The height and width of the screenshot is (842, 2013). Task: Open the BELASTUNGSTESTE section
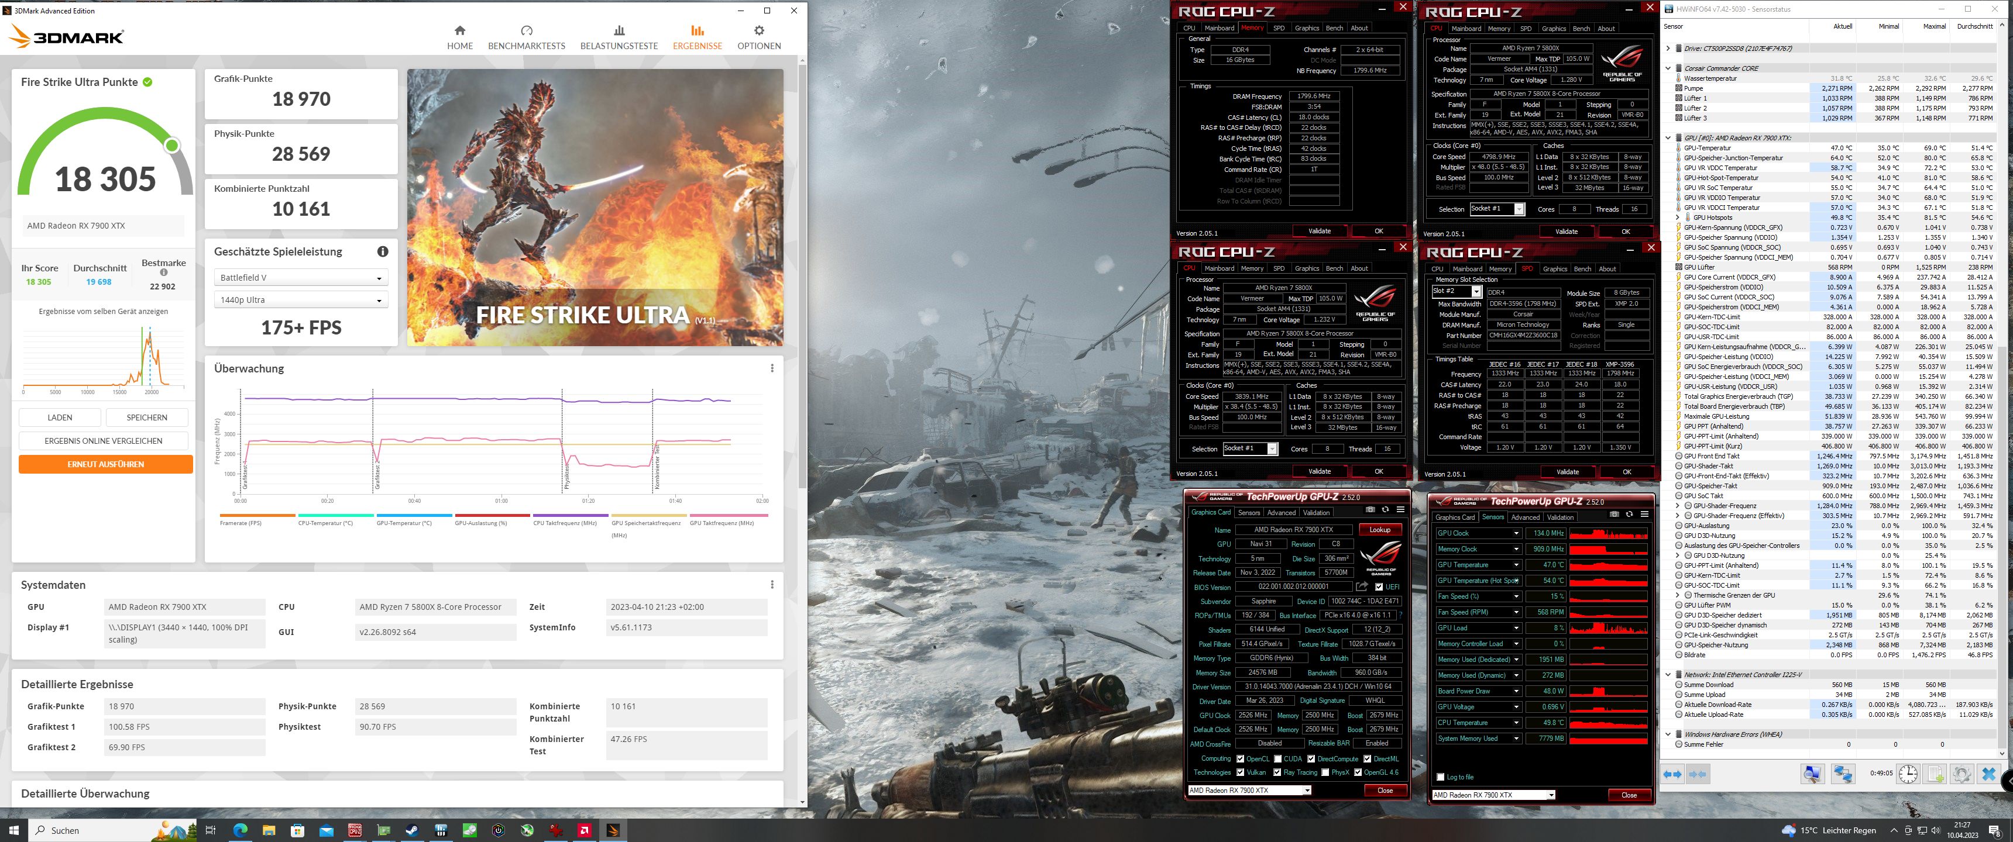pos(619,37)
